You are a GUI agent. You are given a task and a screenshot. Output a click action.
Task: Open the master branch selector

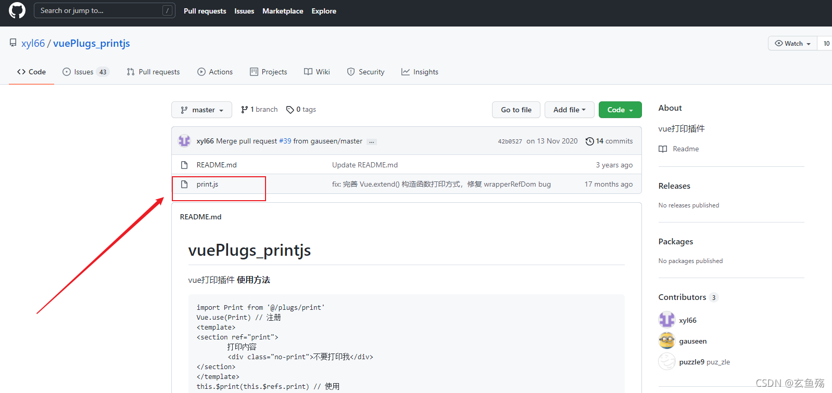click(201, 110)
